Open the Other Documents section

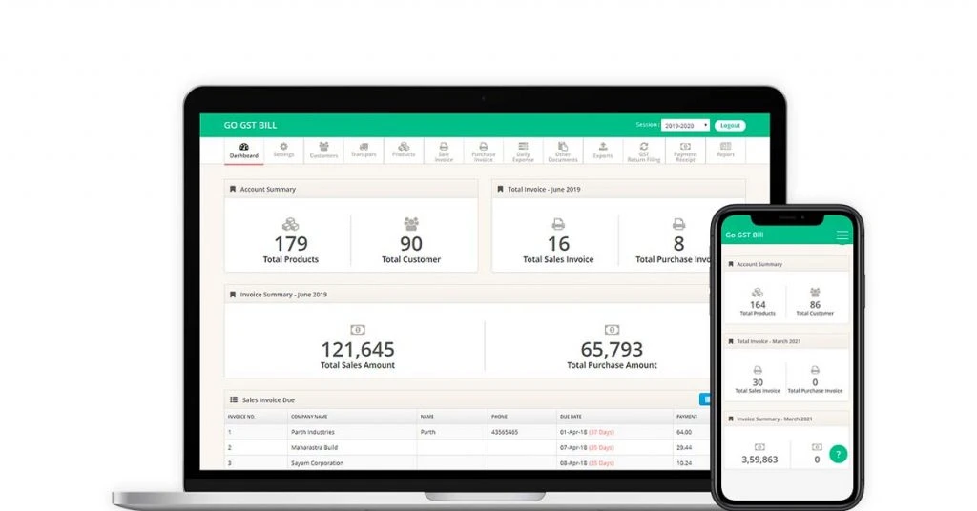[x=563, y=152]
